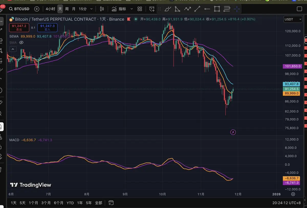Select the 天 daily interval

(x=60, y=9)
